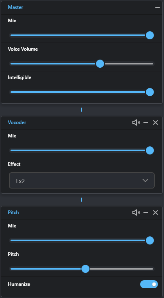Viewport: 164px width, 298px height.
Task: Click the Master panel title
Action: tap(15, 7)
